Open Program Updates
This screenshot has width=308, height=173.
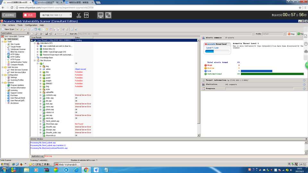[x=17, y=85]
